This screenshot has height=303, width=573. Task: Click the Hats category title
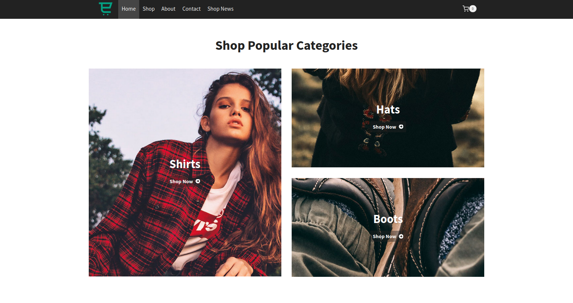tap(388, 109)
